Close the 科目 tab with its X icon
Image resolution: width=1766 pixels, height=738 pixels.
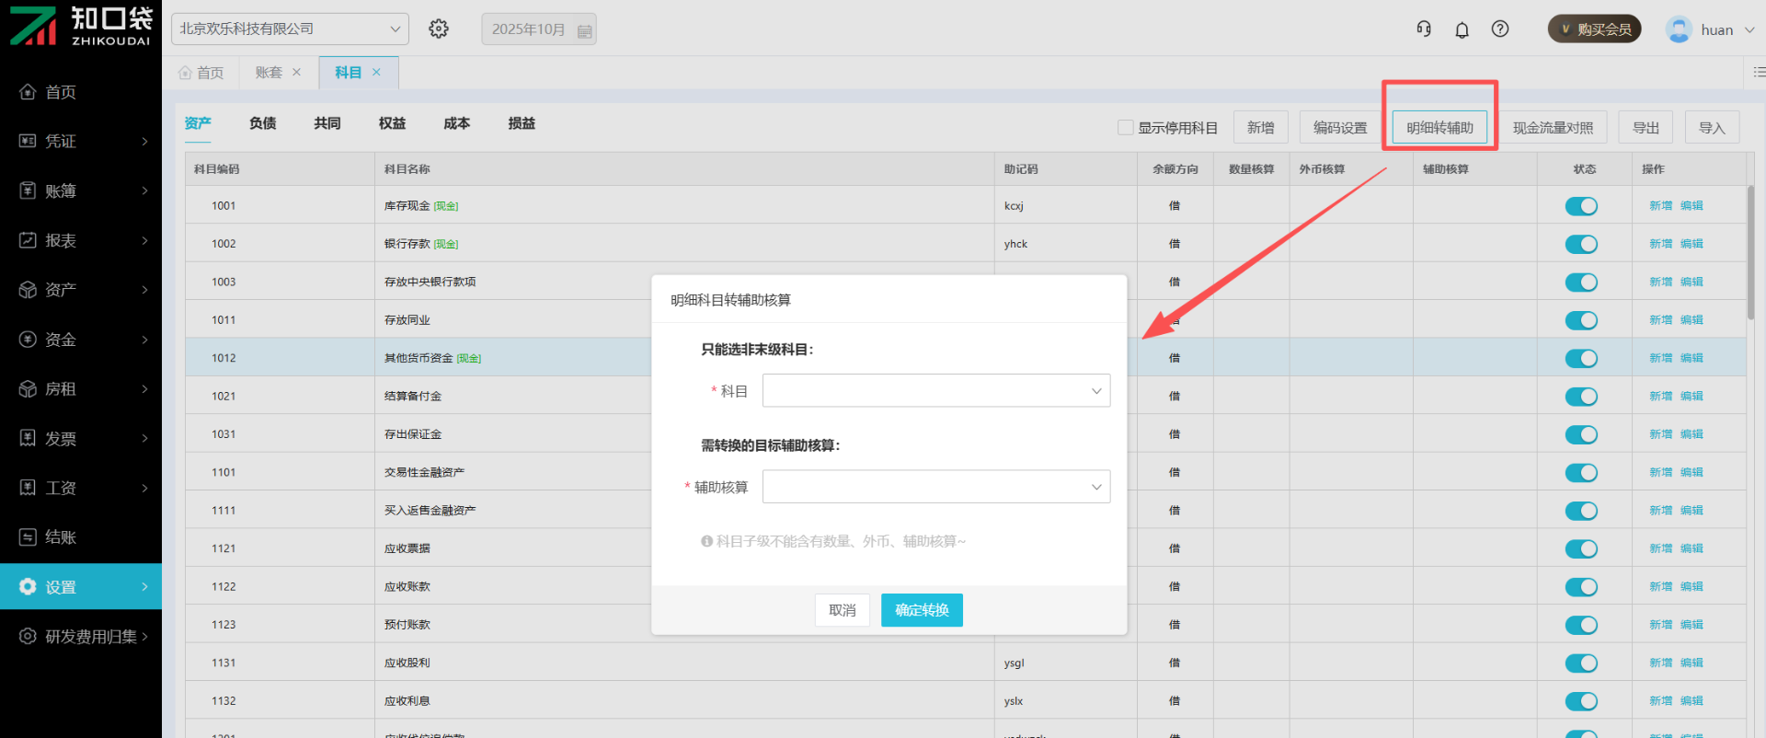[x=376, y=72]
